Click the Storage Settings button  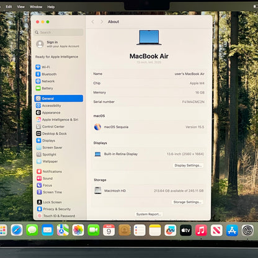[187, 202]
